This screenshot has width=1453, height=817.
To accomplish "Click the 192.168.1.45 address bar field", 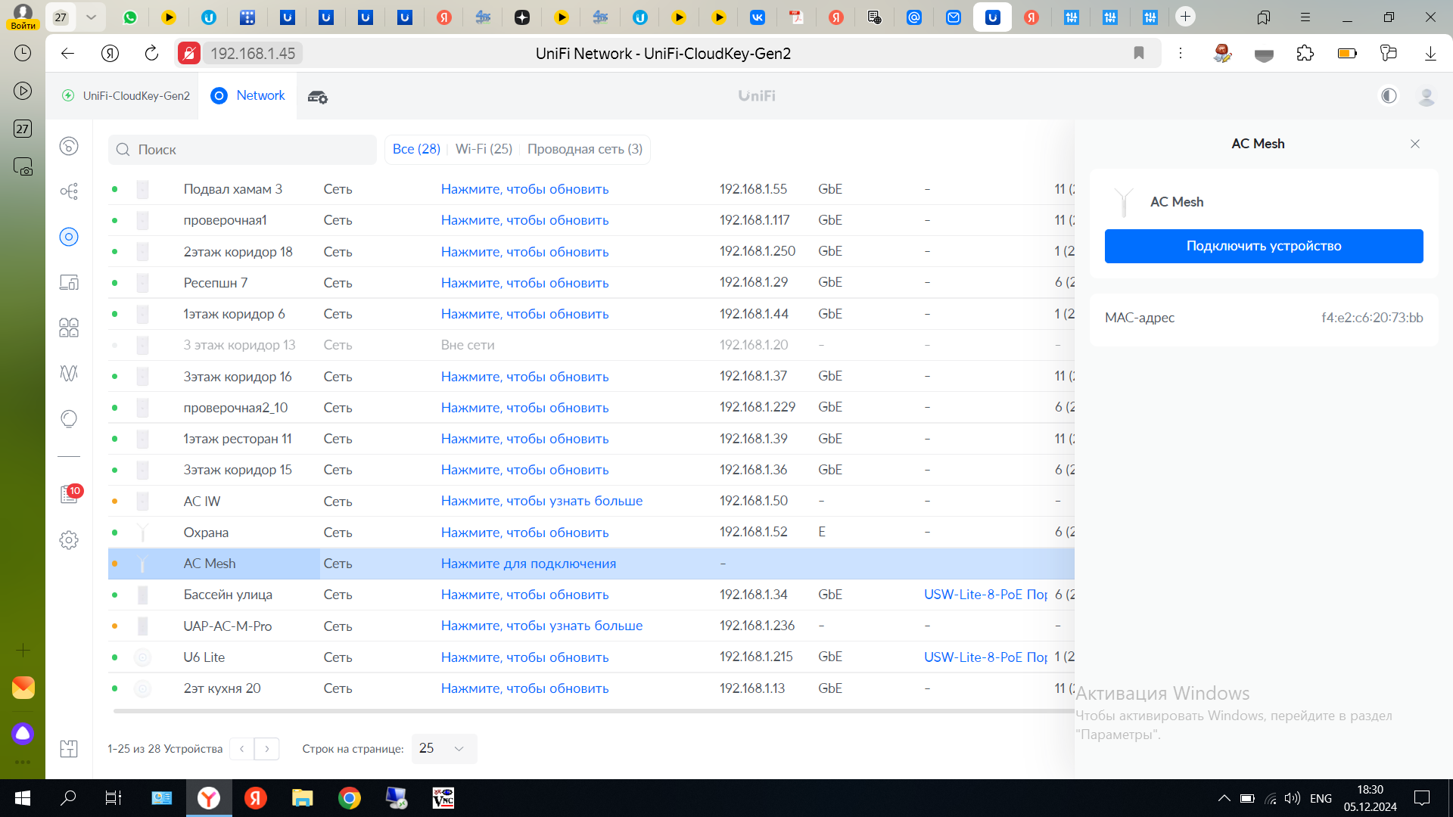I will click(253, 53).
